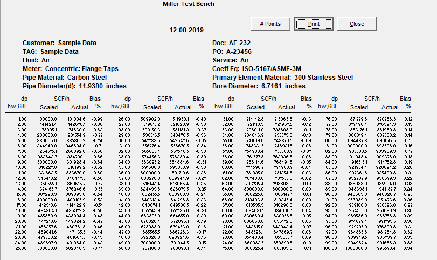Select Primary Element Material: 300 Stainless Steel
This screenshot has width=437, height=260.
point(283,78)
